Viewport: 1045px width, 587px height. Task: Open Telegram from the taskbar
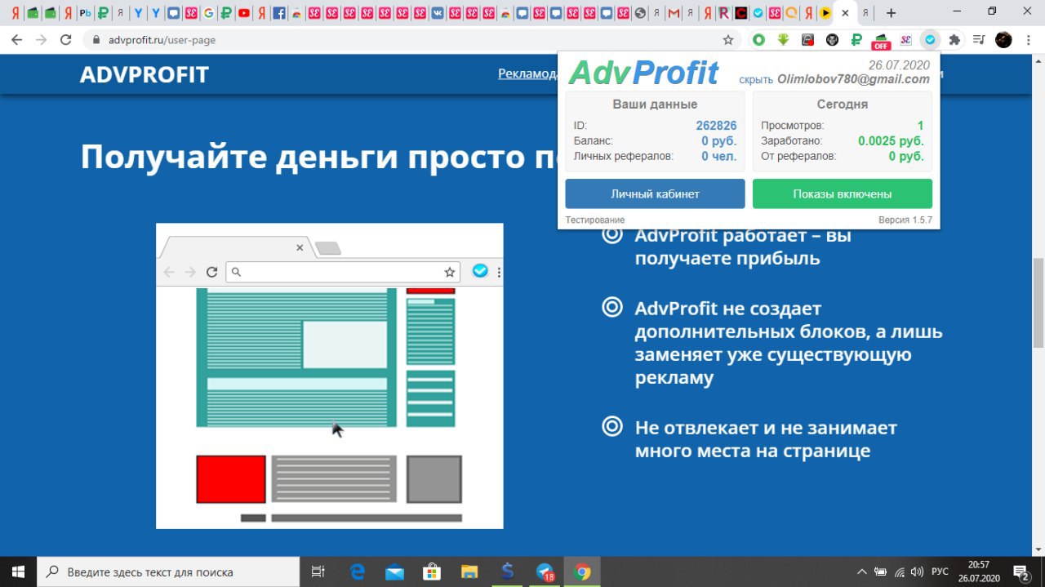pyautogui.click(x=545, y=571)
